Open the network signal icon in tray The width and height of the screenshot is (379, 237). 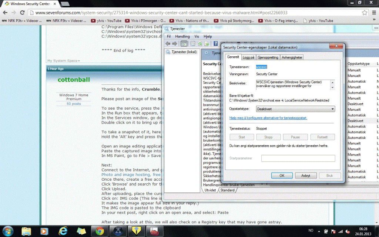click(341, 231)
